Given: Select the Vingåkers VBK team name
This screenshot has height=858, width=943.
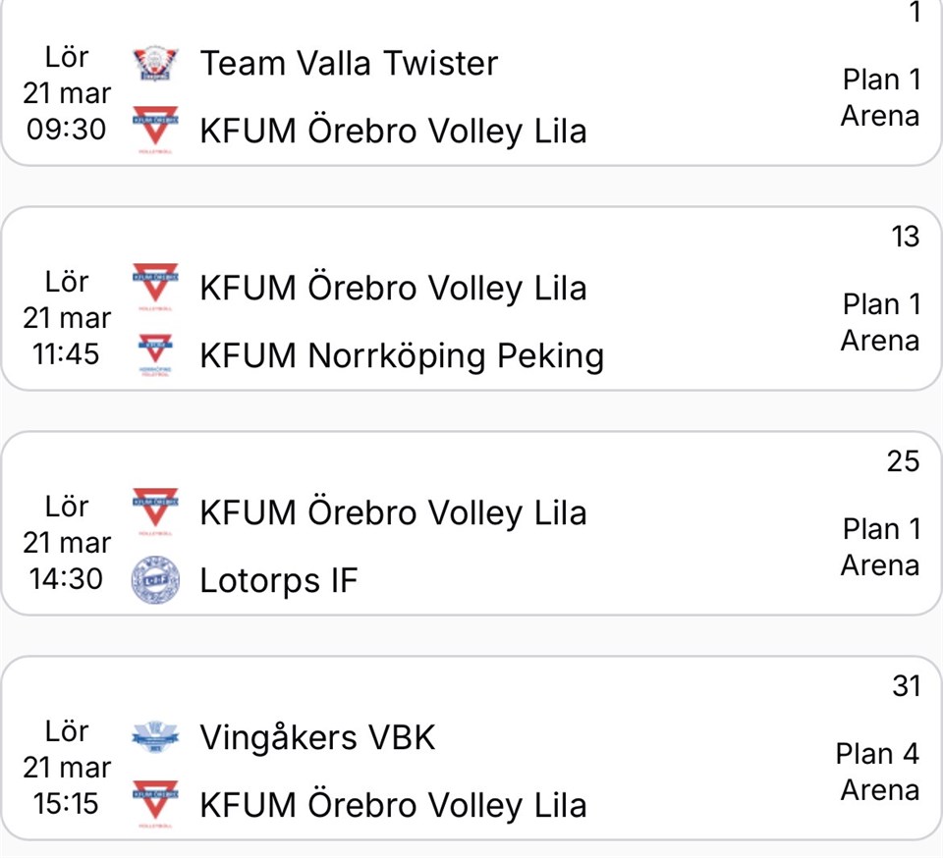Looking at the screenshot, I should (316, 737).
